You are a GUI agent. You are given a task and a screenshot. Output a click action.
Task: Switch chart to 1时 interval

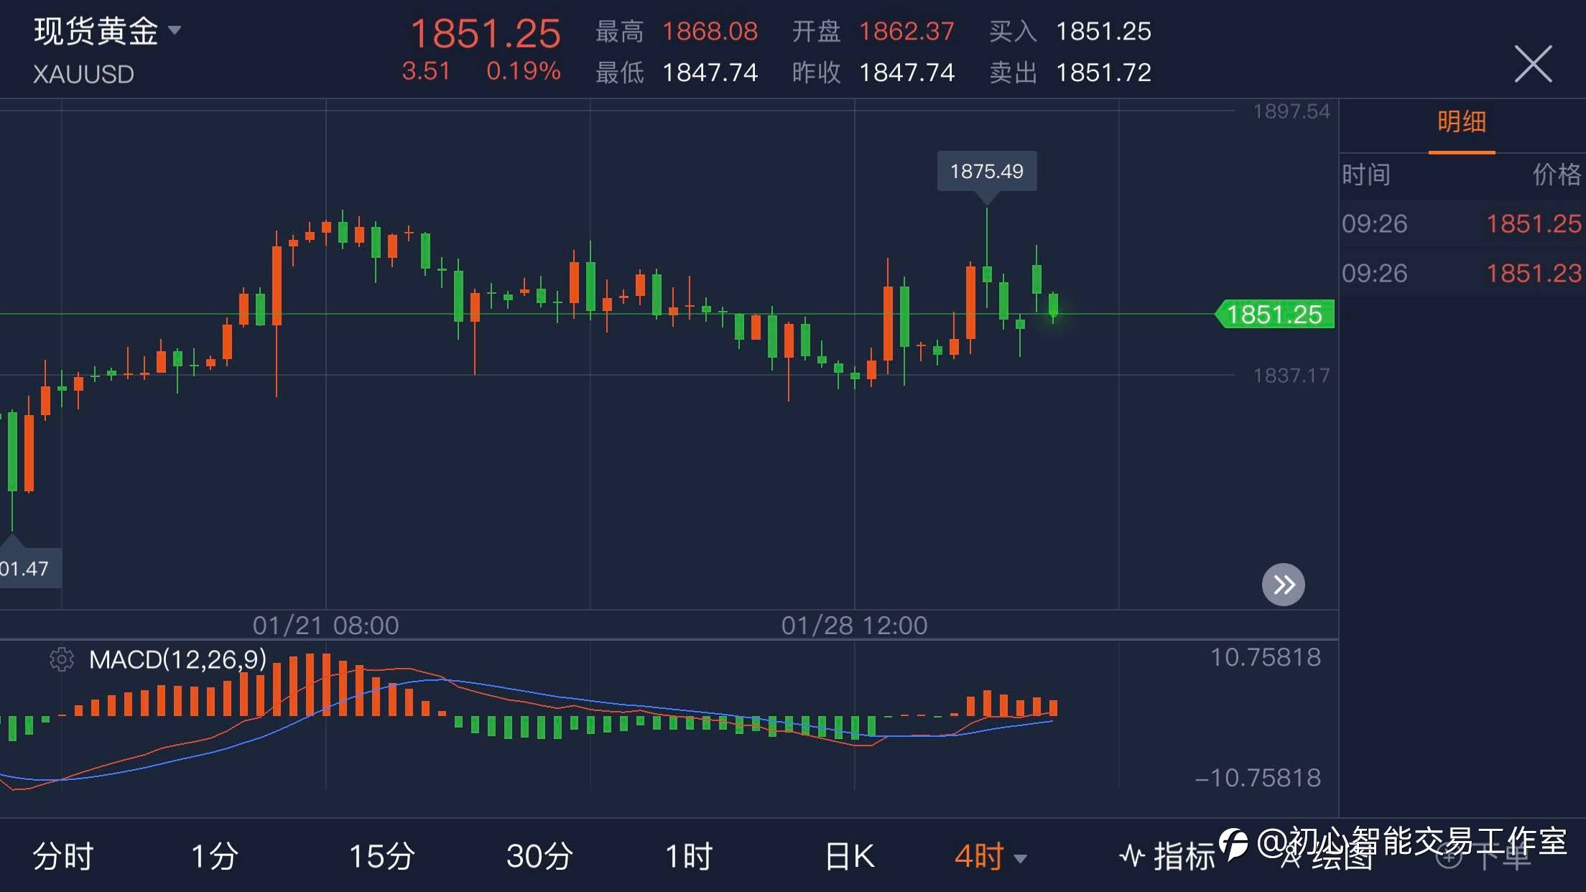[688, 856]
